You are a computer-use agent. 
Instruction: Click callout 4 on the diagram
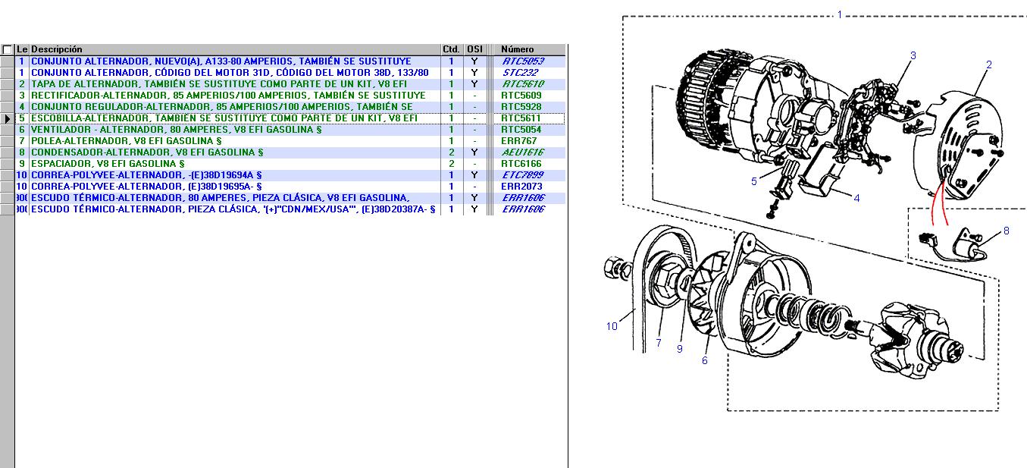tap(856, 199)
